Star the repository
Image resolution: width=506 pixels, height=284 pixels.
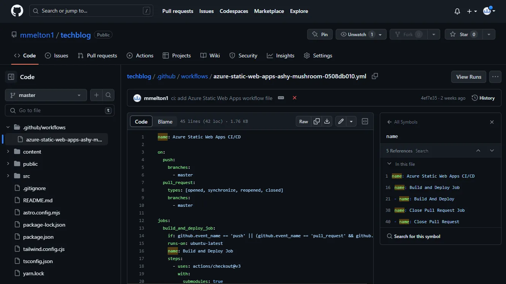coord(464,34)
